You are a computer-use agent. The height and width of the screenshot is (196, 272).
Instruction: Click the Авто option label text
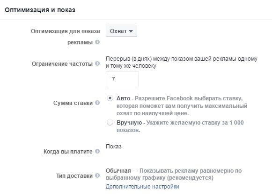(x=123, y=98)
